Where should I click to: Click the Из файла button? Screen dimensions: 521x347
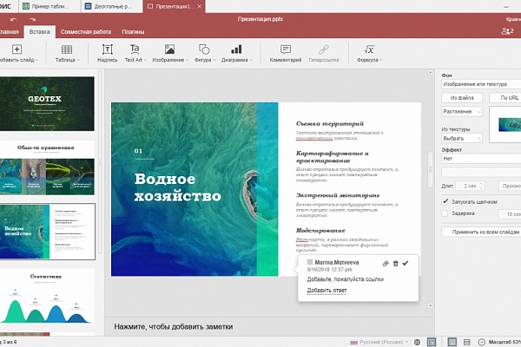[462, 98]
